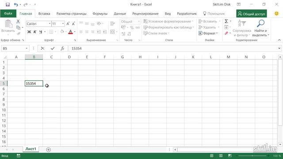Switch to Page Layout view icon
Image resolution: width=283 pixels, height=159 pixels.
221,155
